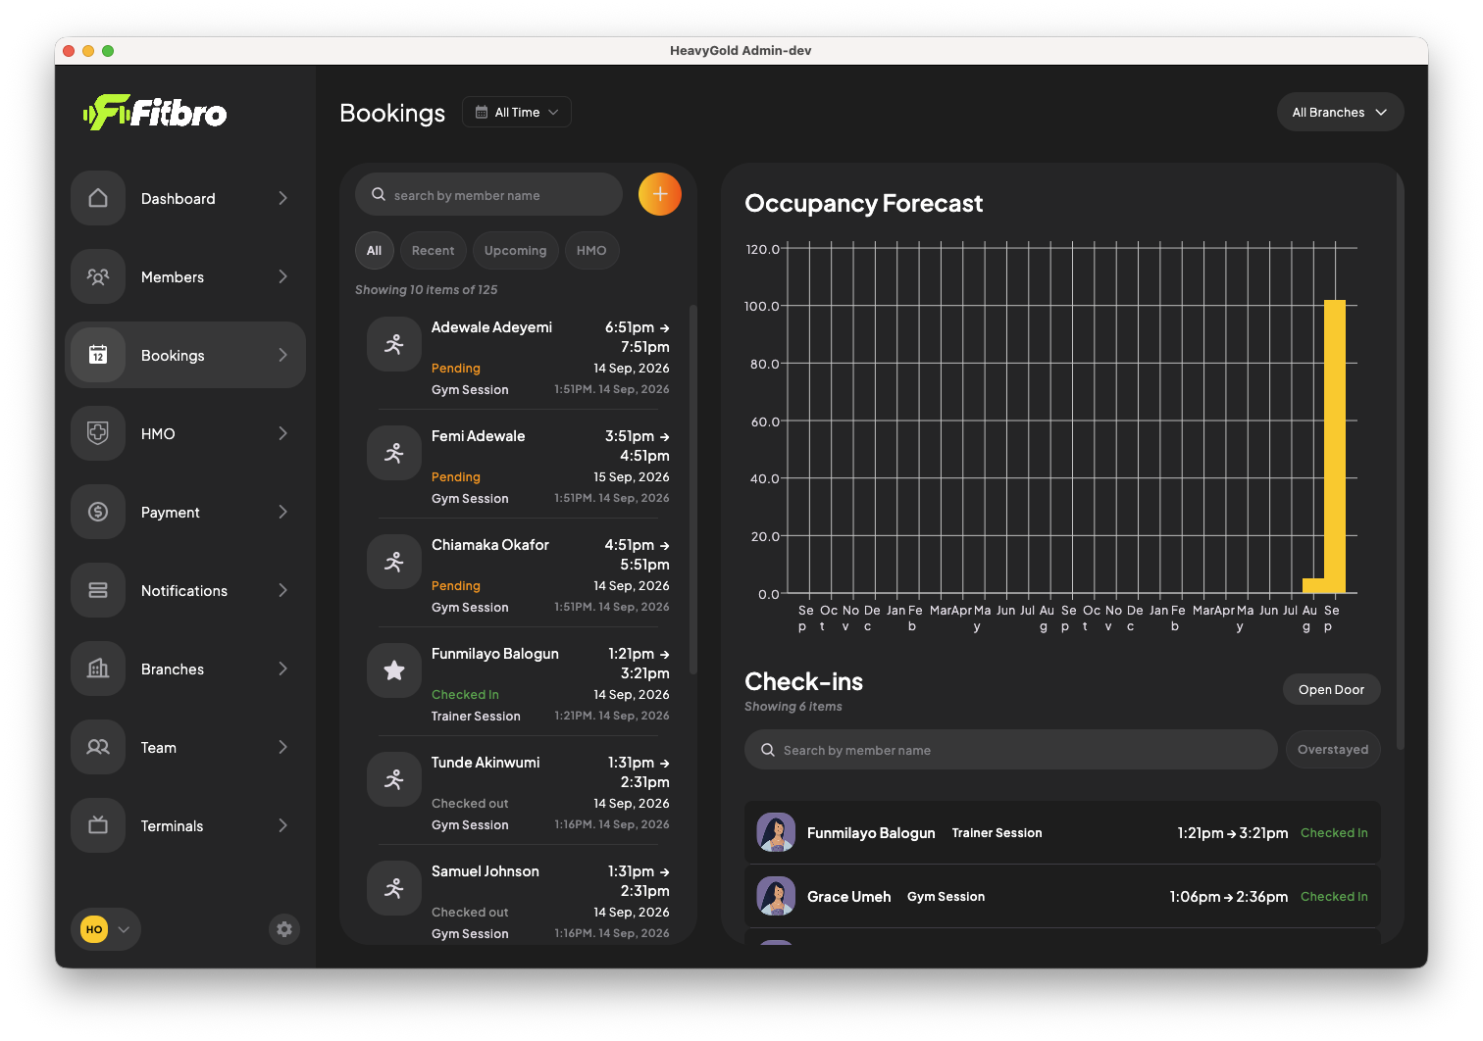
Task: Open Samuel Johnson's booking entry
Action: click(518, 902)
